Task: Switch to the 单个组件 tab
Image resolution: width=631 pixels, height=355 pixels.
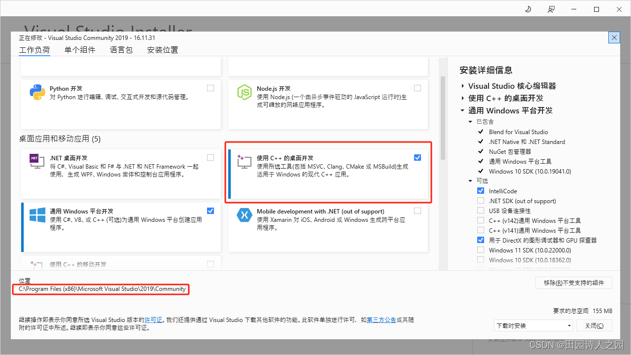Action: tap(80, 50)
